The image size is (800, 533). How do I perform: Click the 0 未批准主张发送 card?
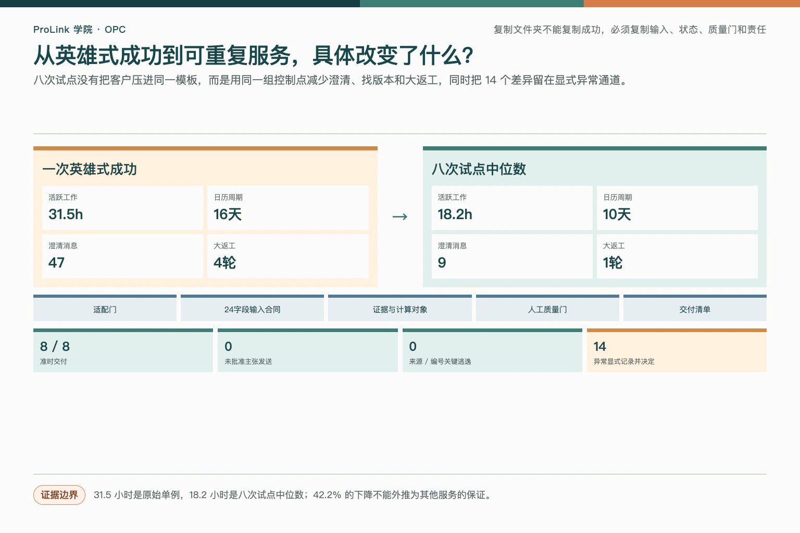308,350
